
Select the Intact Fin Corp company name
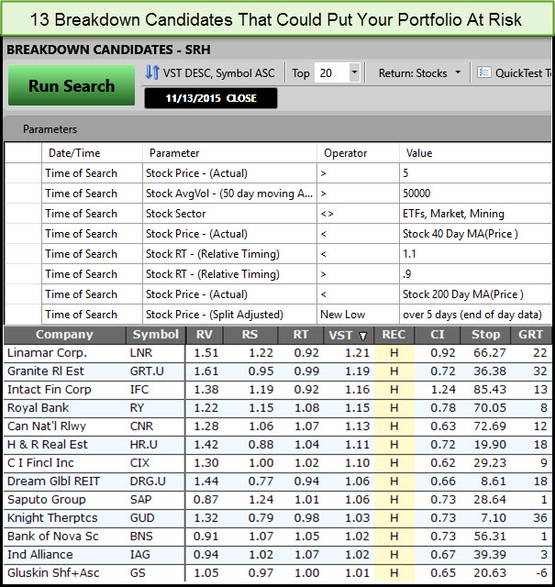(49, 390)
